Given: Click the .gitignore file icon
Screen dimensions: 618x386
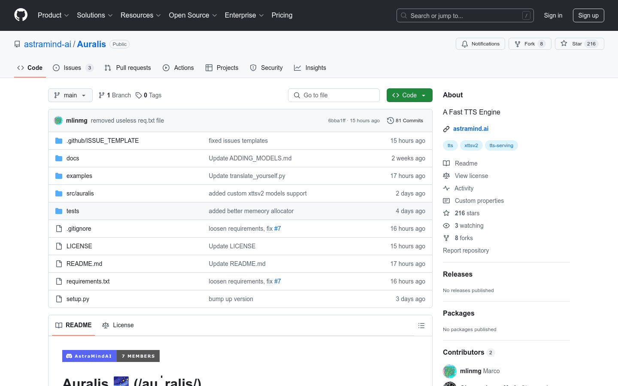Looking at the screenshot, I should click(x=59, y=229).
